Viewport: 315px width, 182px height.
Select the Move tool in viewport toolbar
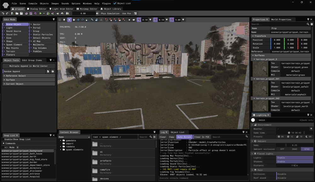pyautogui.click(x=78, y=20)
